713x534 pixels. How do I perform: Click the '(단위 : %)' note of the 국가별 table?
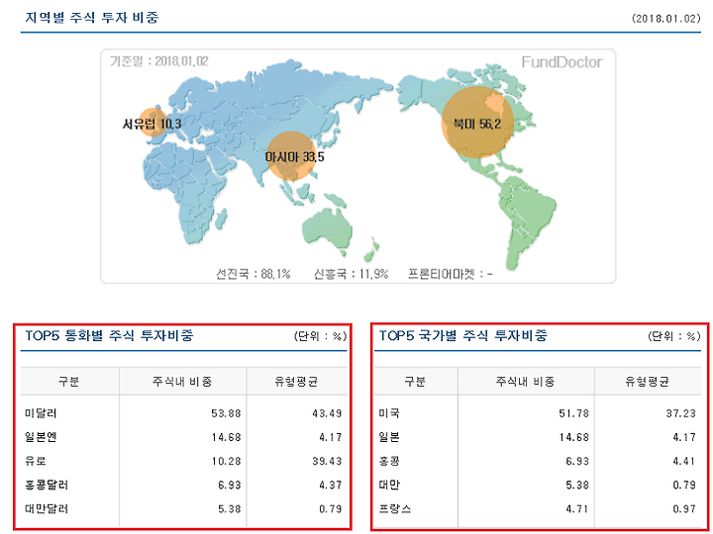click(x=674, y=336)
